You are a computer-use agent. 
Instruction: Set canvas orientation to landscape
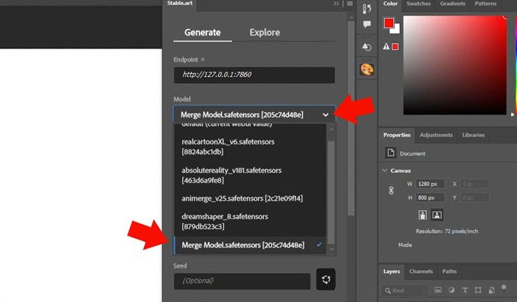click(437, 215)
